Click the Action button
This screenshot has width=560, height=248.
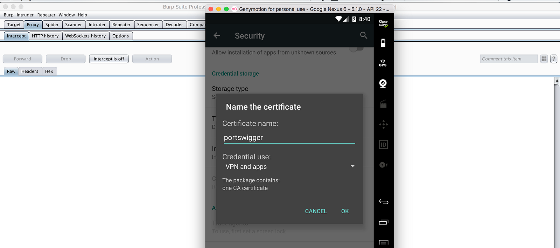[x=152, y=59]
